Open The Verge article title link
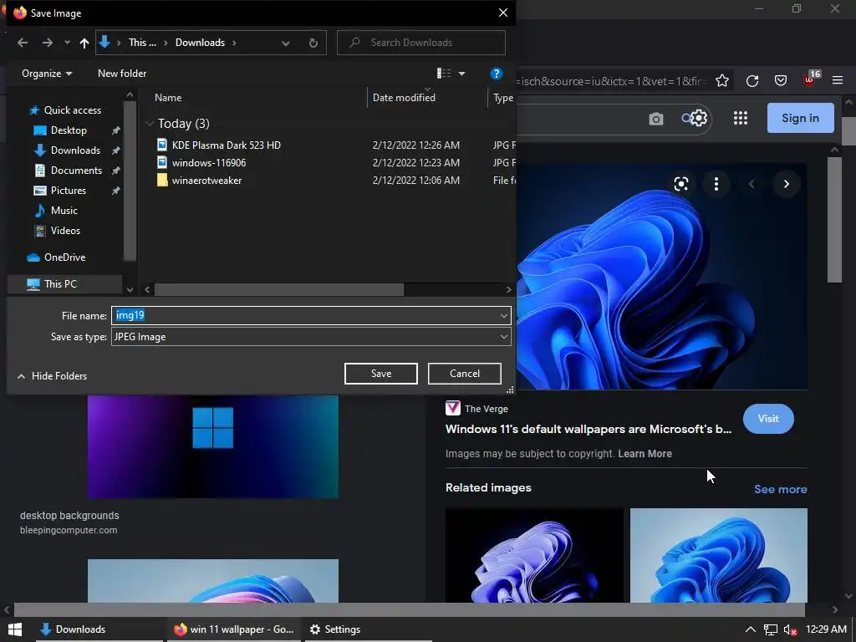Viewport: 856px width, 642px height. point(588,429)
